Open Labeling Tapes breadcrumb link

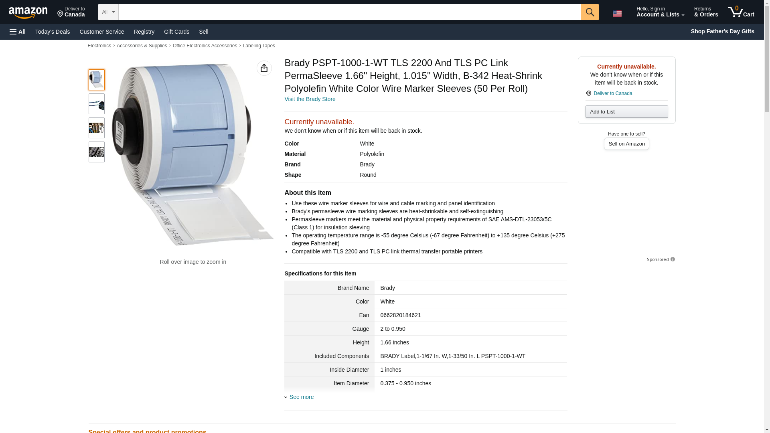259,46
